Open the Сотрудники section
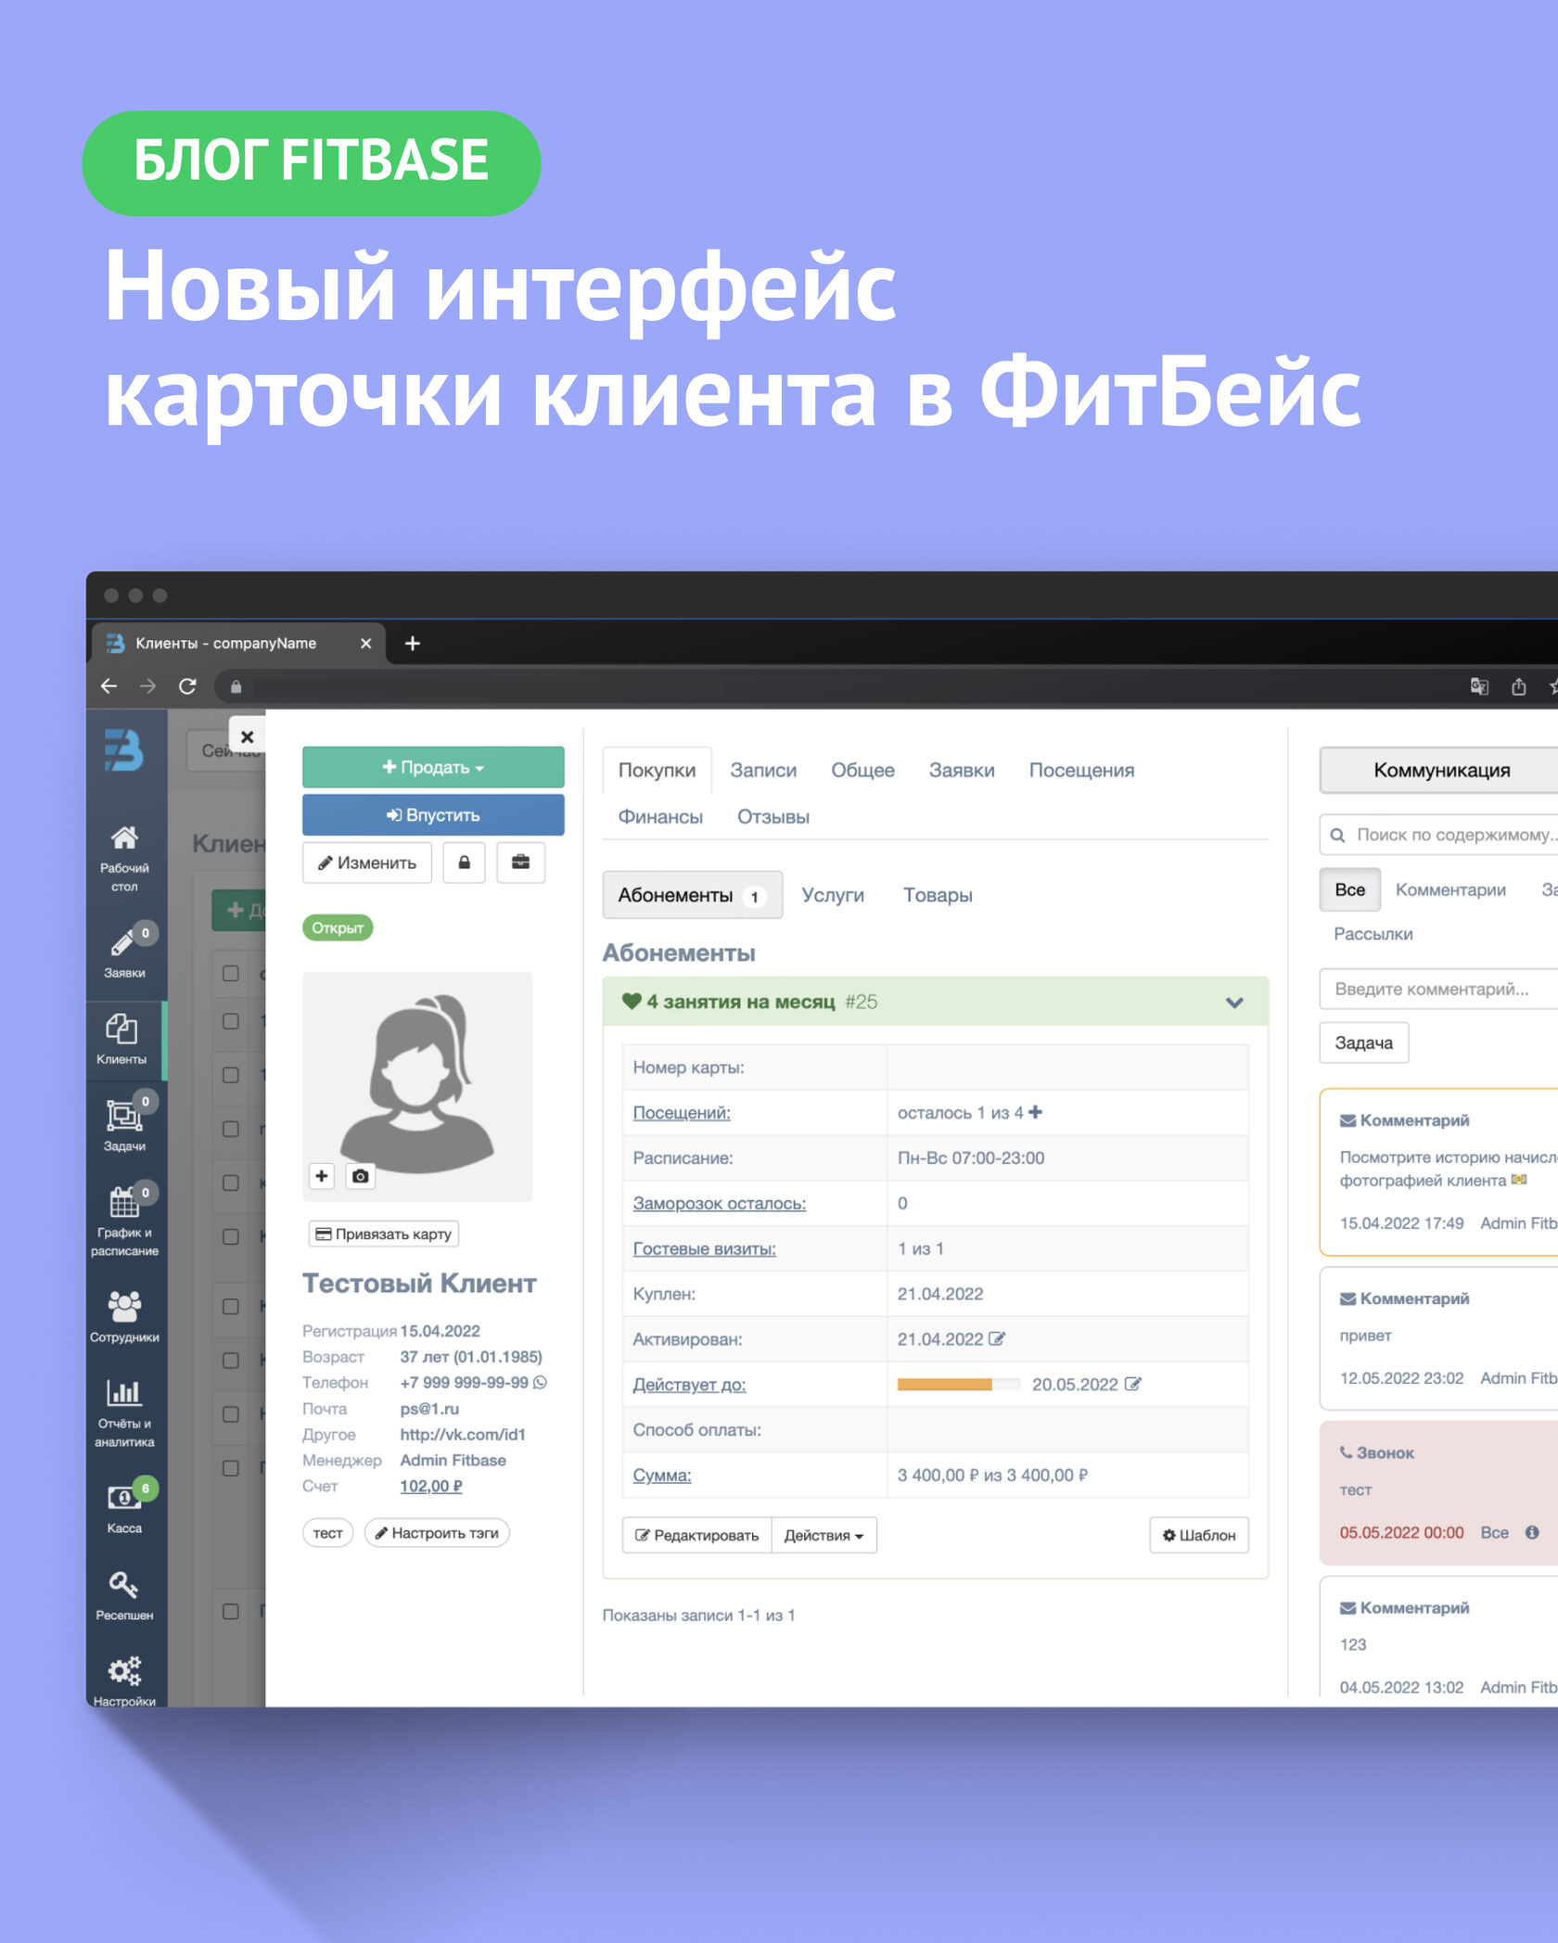 [124, 1315]
